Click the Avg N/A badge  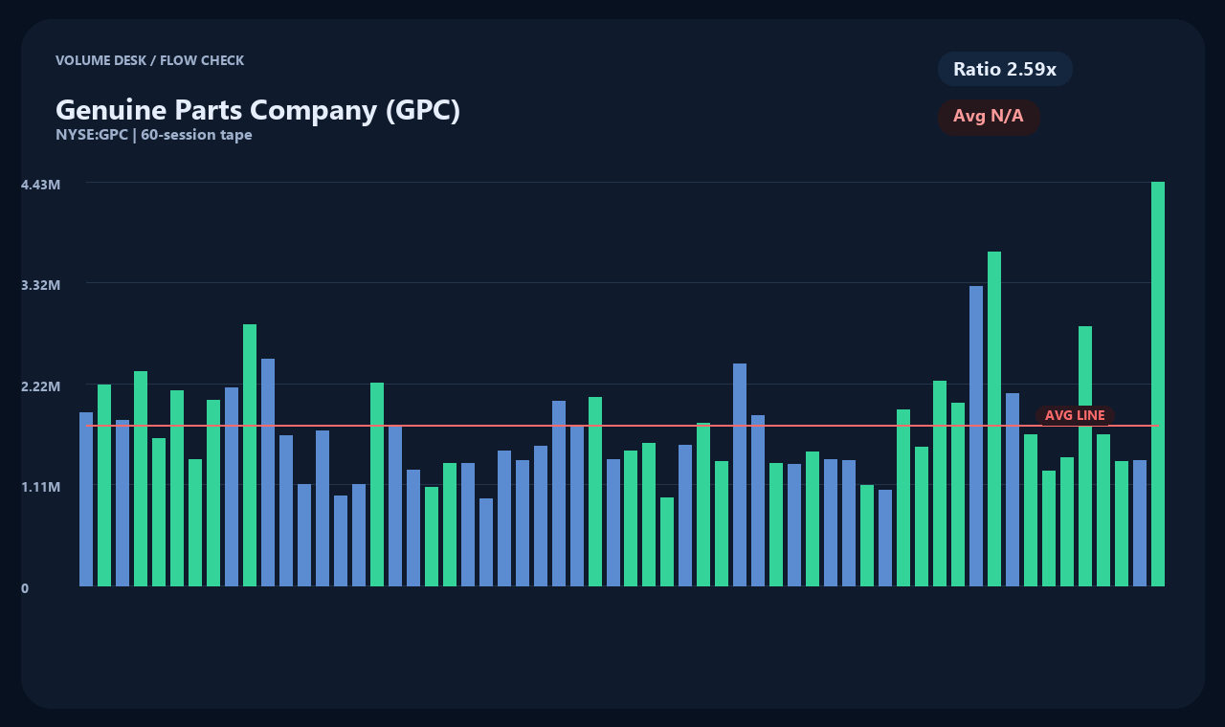tap(989, 117)
